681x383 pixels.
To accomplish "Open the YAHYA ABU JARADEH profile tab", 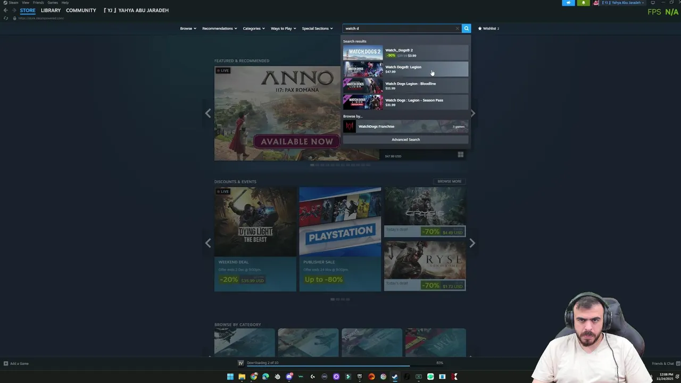I will [136, 10].
